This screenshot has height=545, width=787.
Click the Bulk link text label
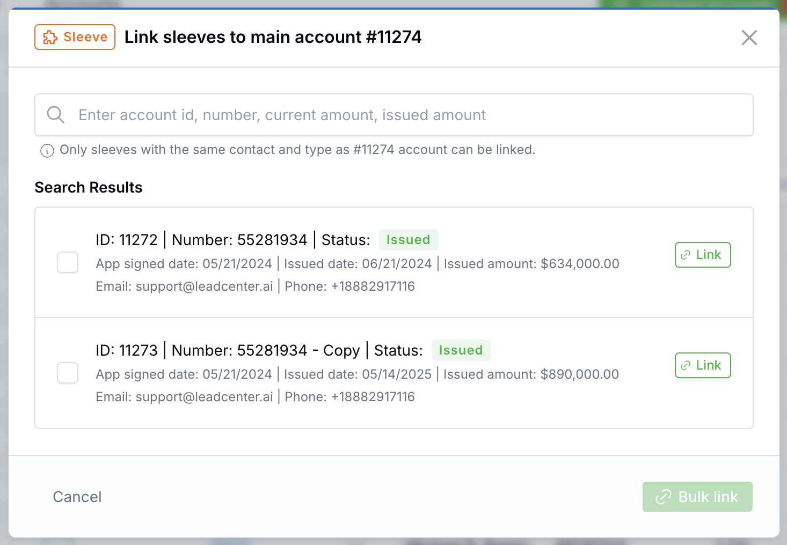coord(708,497)
